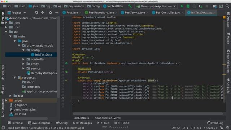The height and width of the screenshot is (130, 231).
Task: Collapse all using Project panel toolbar icon
Action: [43, 13]
